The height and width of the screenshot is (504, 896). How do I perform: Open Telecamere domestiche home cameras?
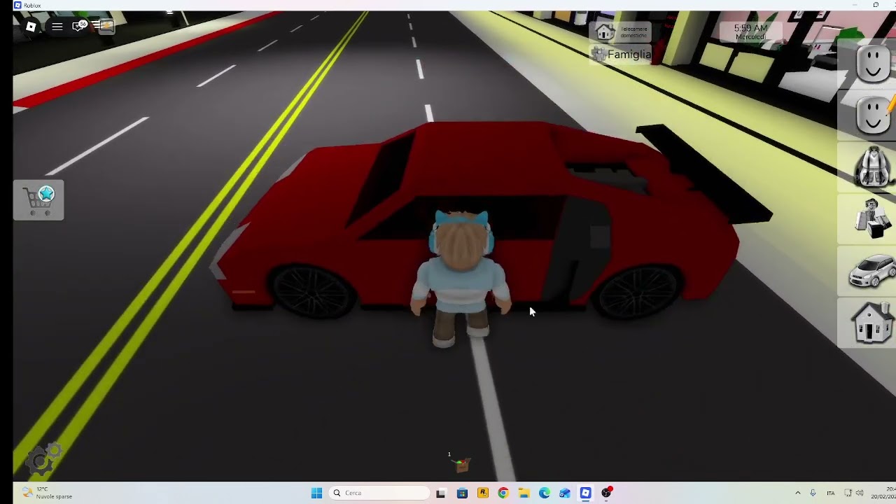(620, 31)
